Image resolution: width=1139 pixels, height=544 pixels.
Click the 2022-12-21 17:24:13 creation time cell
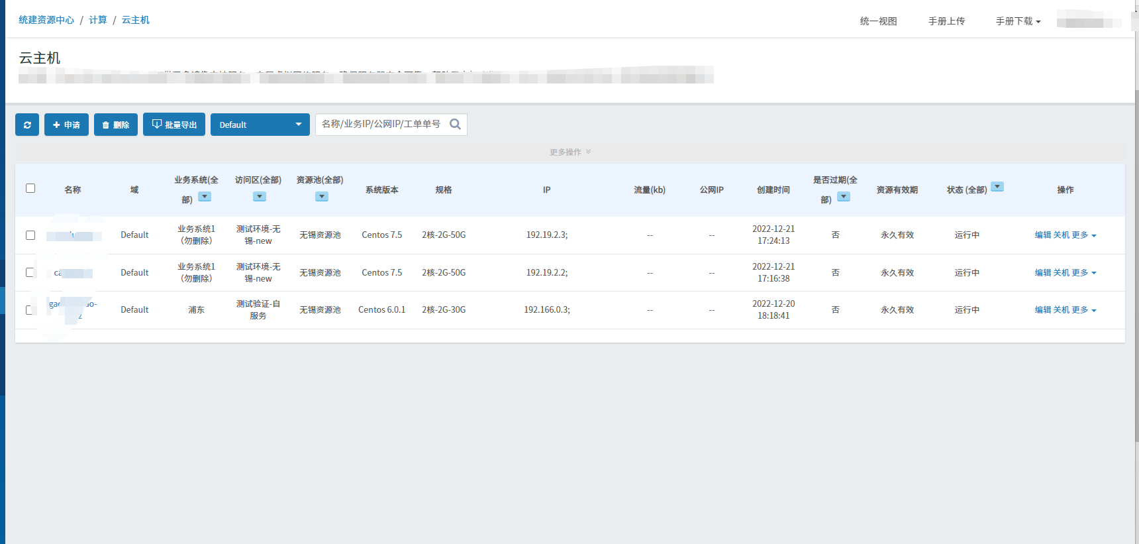point(773,235)
